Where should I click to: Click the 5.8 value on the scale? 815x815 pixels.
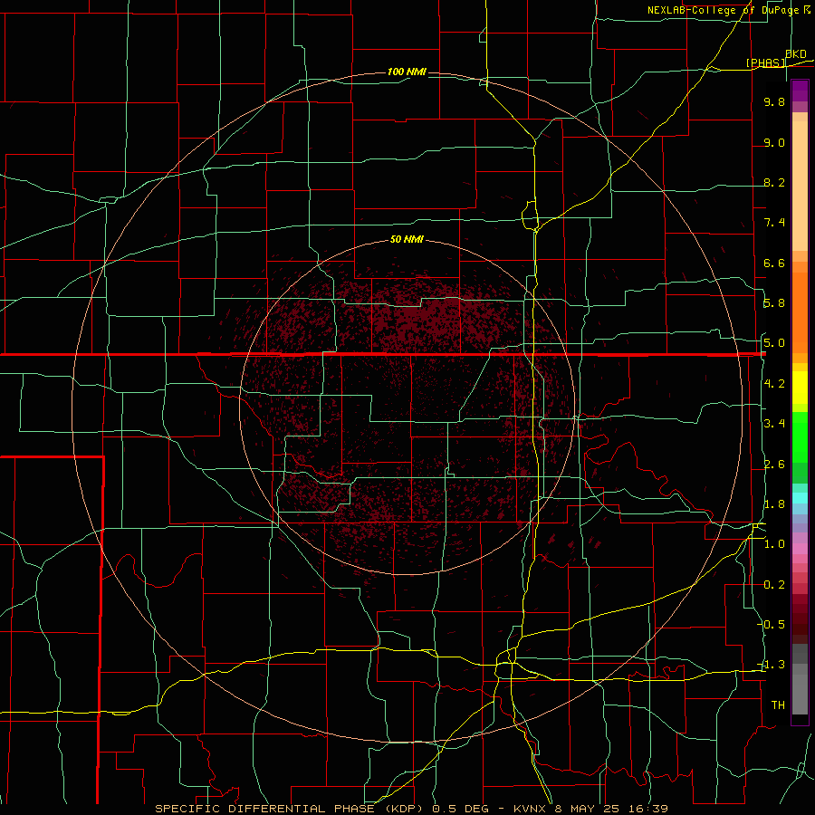click(774, 303)
